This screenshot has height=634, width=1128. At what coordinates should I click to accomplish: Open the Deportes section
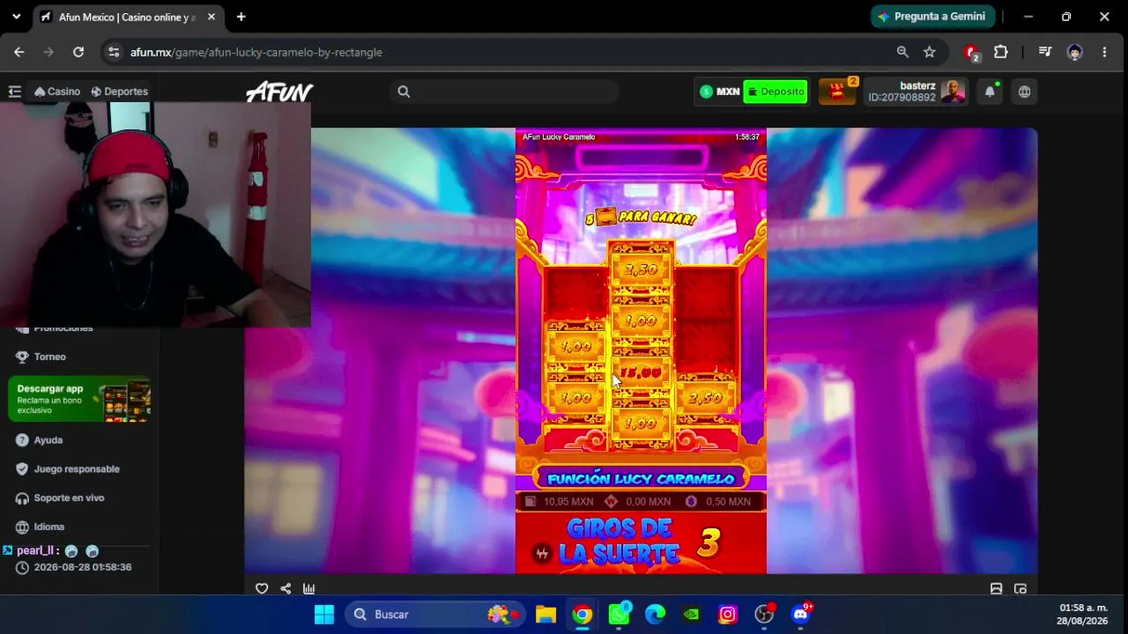click(x=120, y=92)
